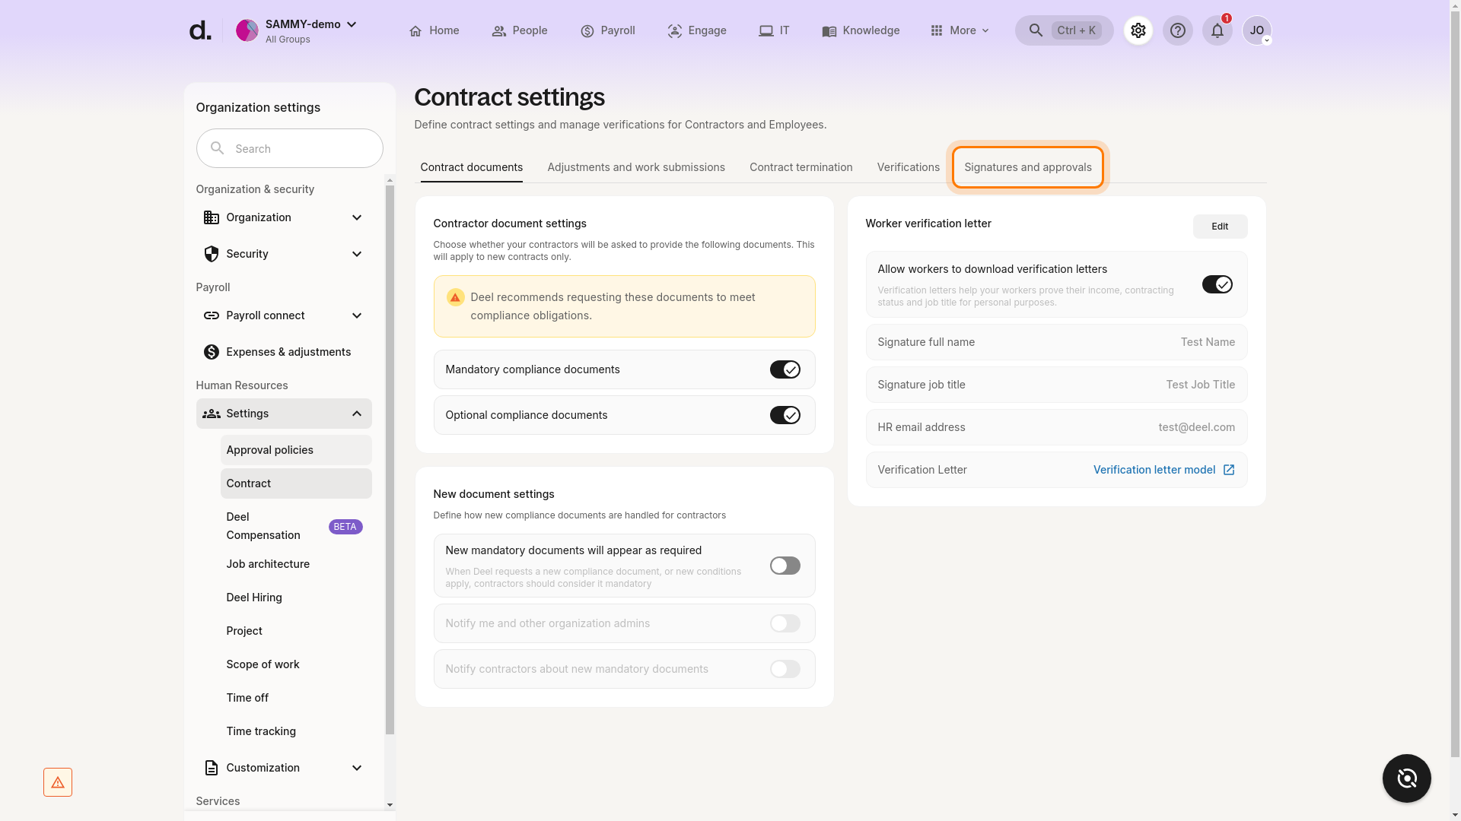The height and width of the screenshot is (821, 1461).
Task: Open Time off settings
Action: click(x=296, y=698)
